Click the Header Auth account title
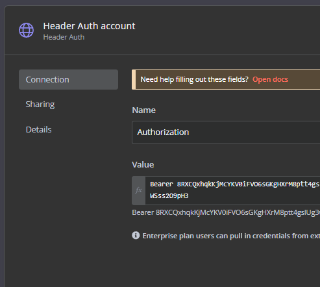 tap(89, 26)
